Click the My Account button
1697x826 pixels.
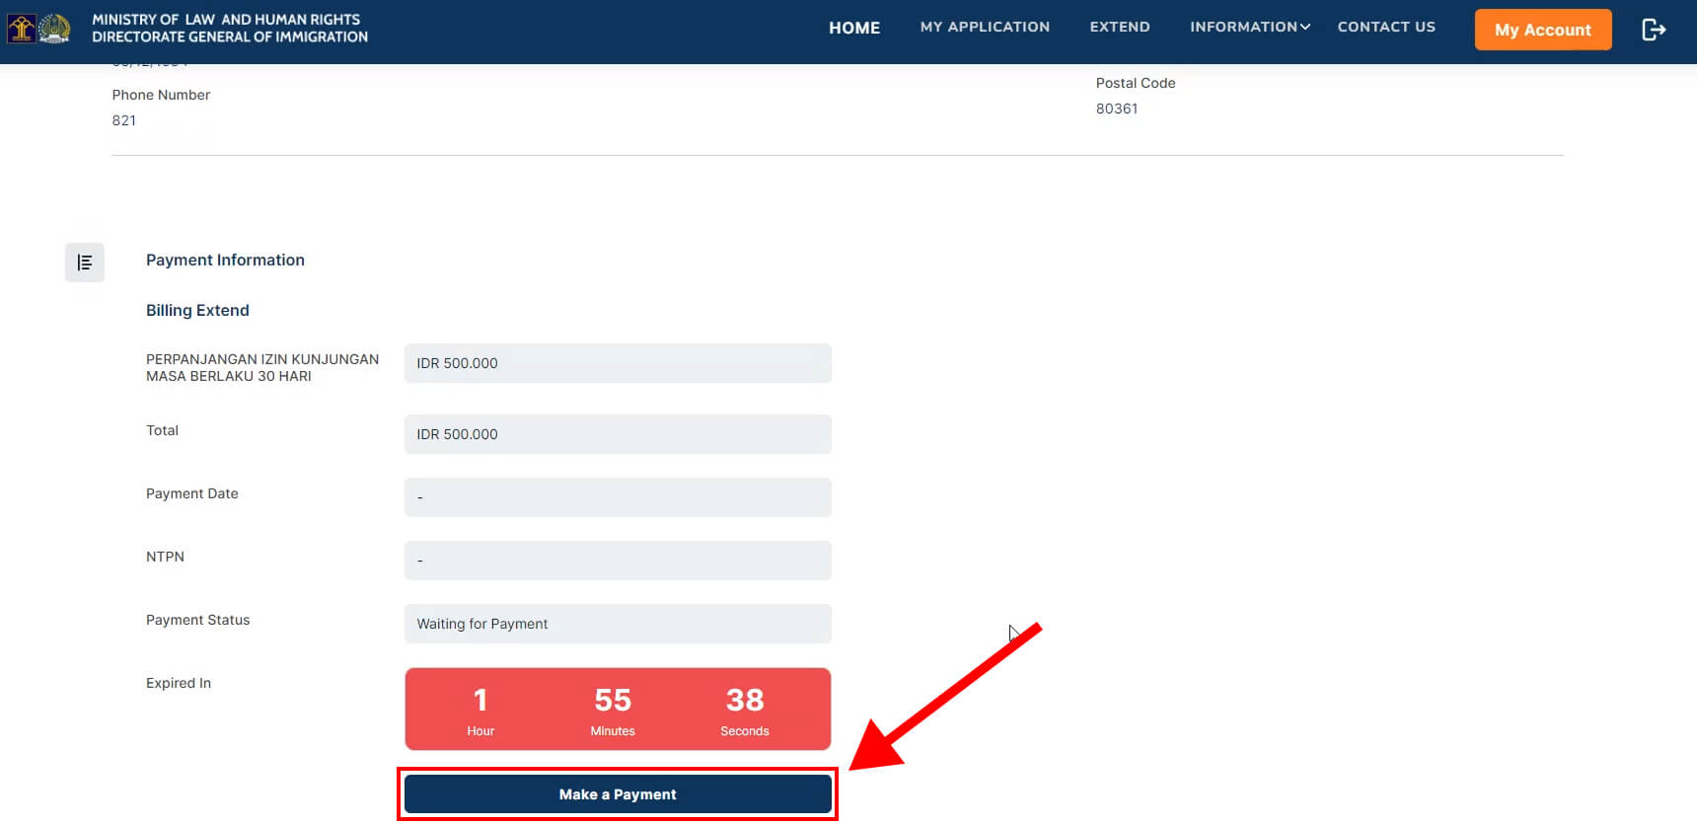(1543, 30)
